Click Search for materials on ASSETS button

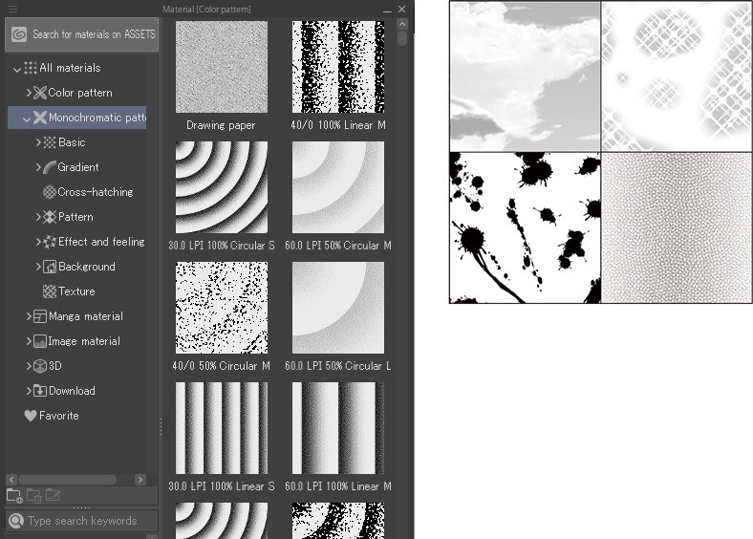[81, 34]
